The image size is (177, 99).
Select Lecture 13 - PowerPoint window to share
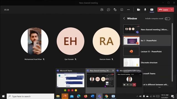coord(147,51)
